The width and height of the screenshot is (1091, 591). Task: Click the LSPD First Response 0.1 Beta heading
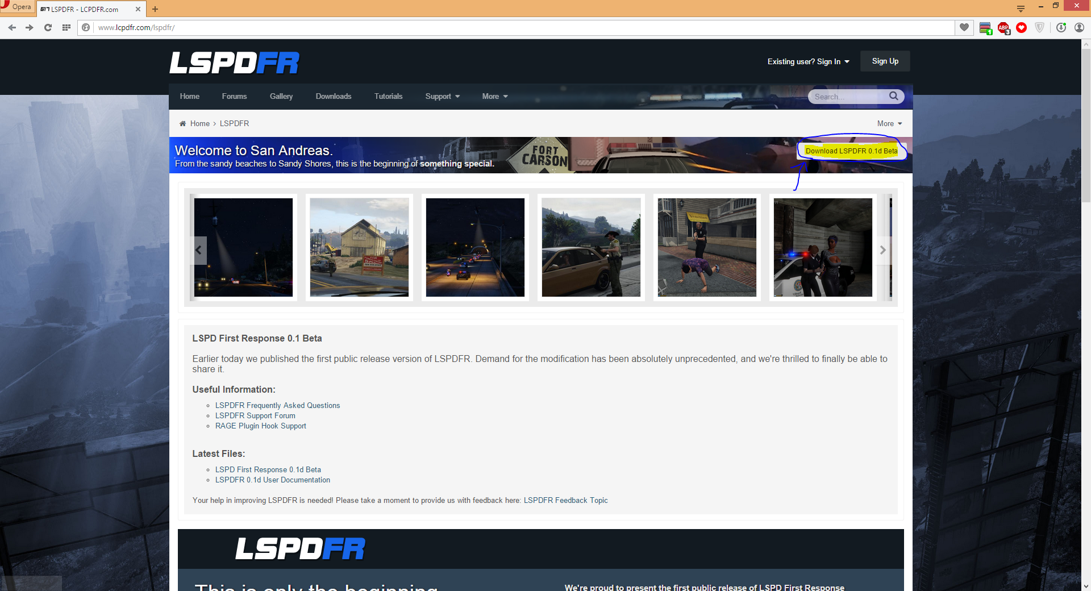tap(257, 338)
